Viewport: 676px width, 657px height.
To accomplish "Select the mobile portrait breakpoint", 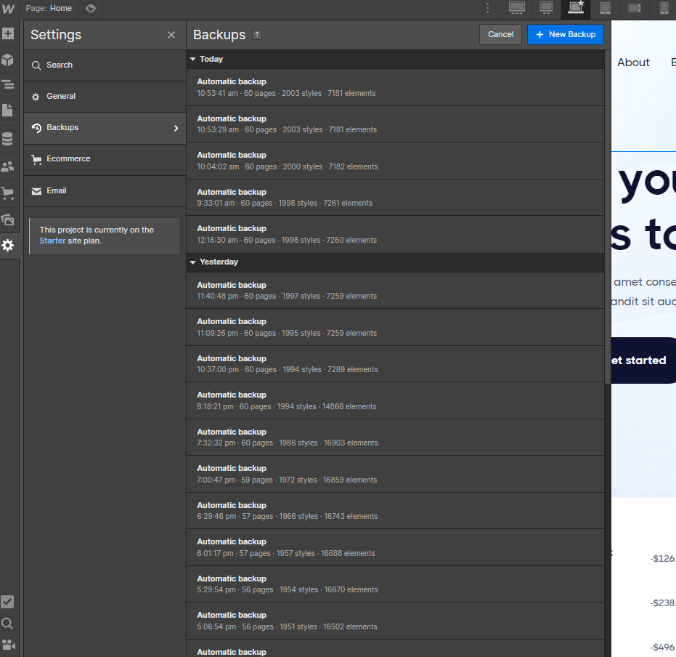I will coord(661,9).
